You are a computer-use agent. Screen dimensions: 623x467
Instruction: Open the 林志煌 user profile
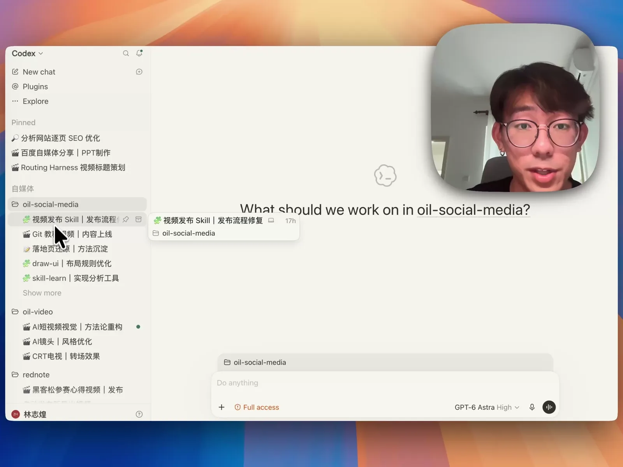(x=29, y=414)
